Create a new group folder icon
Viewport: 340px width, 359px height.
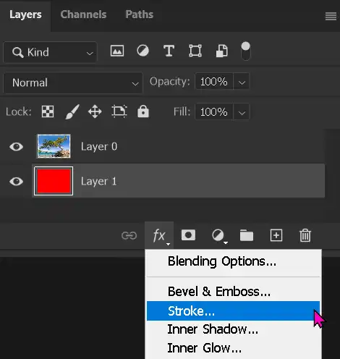247,235
